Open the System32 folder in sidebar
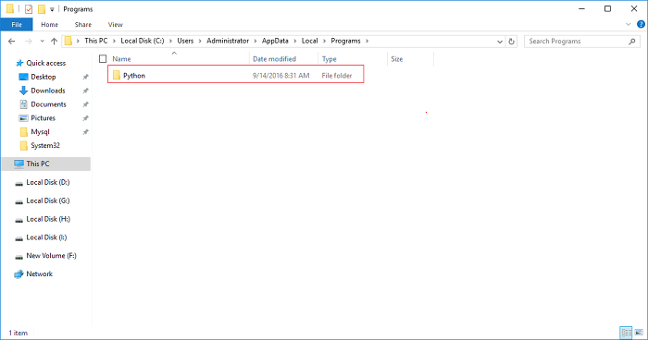Viewport: 648px width, 340px height. point(45,146)
